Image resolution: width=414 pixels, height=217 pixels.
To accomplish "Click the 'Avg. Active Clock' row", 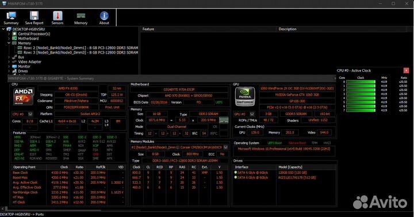I will tap(68, 182).
